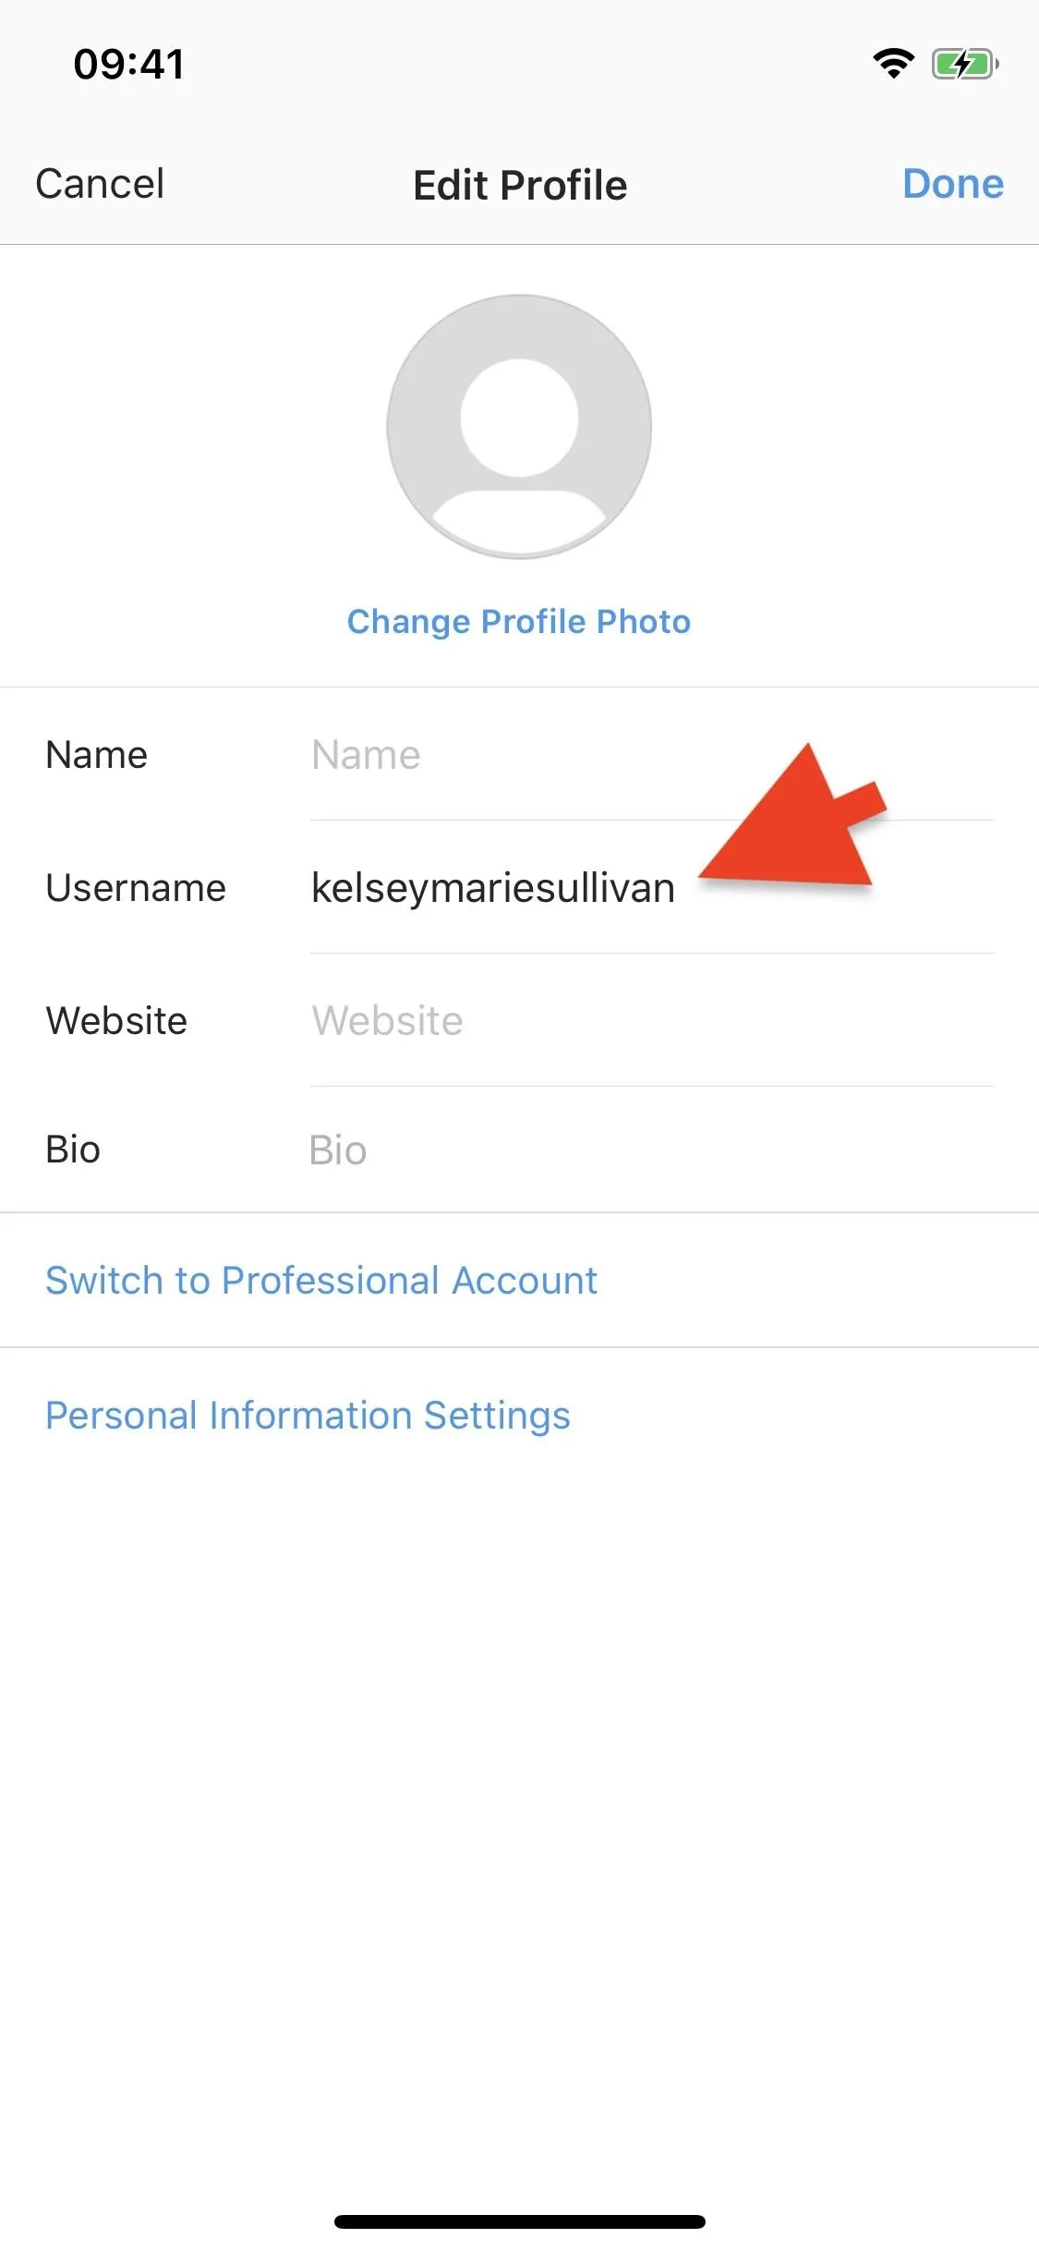The height and width of the screenshot is (2251, 1039).
Task: Tap Done to save profile
Action: point(953,184)
